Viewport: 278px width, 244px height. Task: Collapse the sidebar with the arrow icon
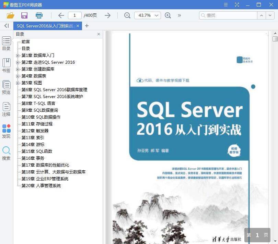(x=7, y=26)
